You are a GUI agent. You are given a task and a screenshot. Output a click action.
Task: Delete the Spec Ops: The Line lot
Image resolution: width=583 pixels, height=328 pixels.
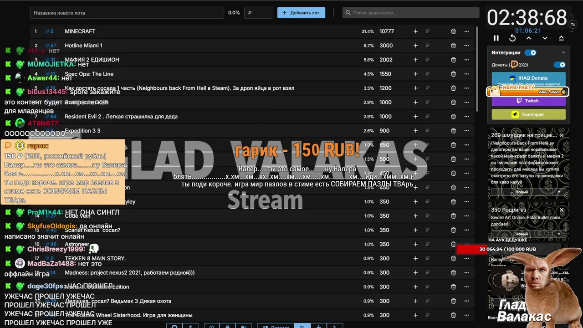coord(453,74)
